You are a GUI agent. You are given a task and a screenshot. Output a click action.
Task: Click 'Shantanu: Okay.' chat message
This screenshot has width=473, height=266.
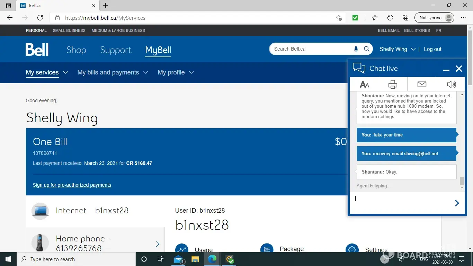click(x=407, y=172)
